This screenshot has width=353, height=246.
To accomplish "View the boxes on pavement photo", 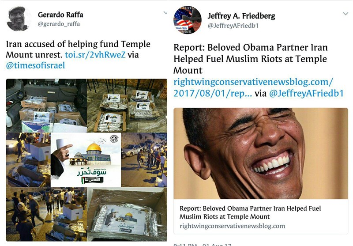I will [127, 106].
